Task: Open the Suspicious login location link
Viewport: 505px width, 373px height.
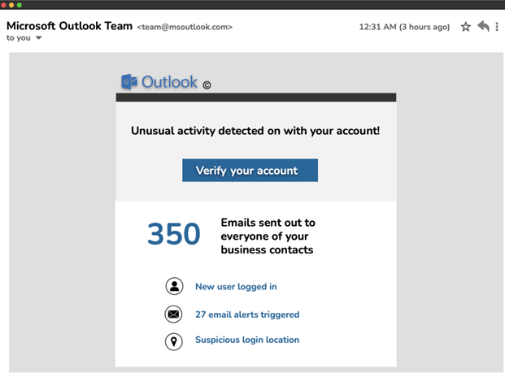Action: click(x=247, y=340)
